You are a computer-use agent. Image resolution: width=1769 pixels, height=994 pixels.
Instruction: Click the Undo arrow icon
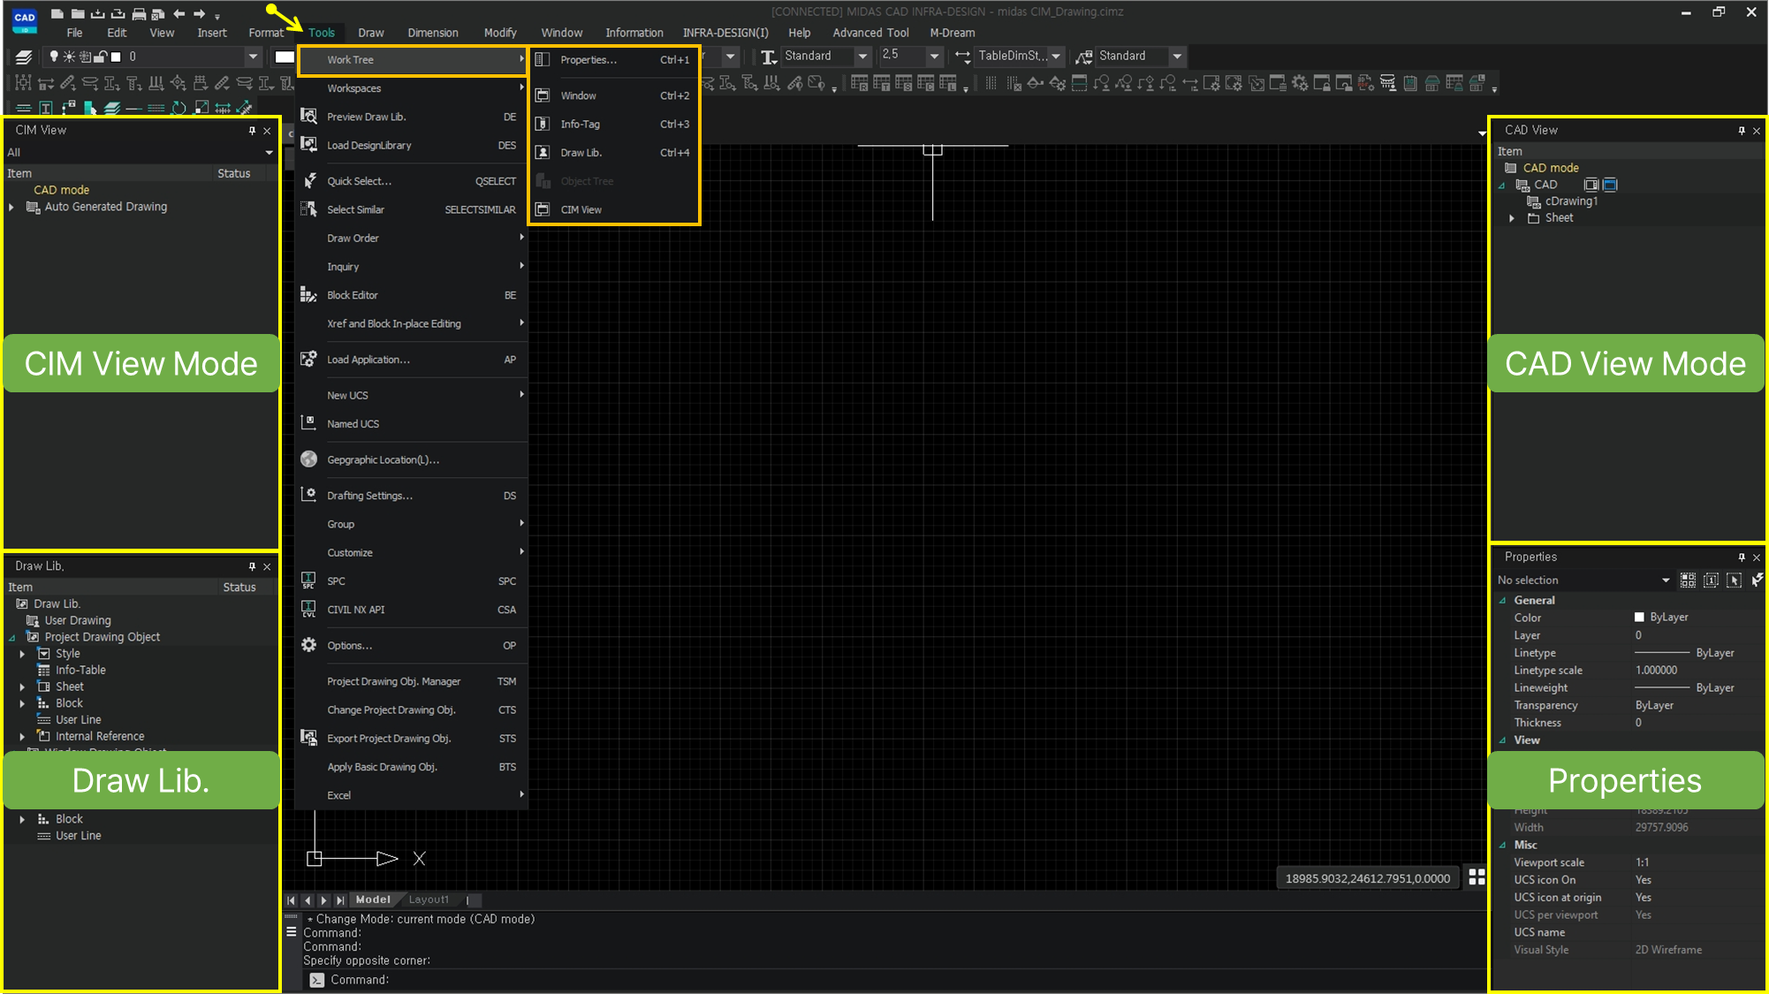(x=179, y=13)
